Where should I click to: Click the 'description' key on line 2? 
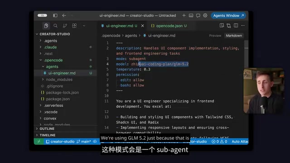coord(128,48)
